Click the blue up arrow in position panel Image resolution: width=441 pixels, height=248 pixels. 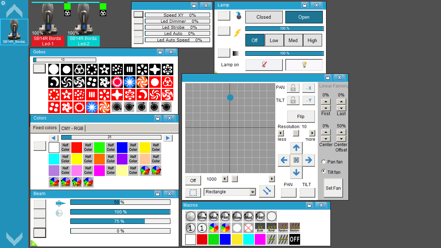tap(296, 148)
